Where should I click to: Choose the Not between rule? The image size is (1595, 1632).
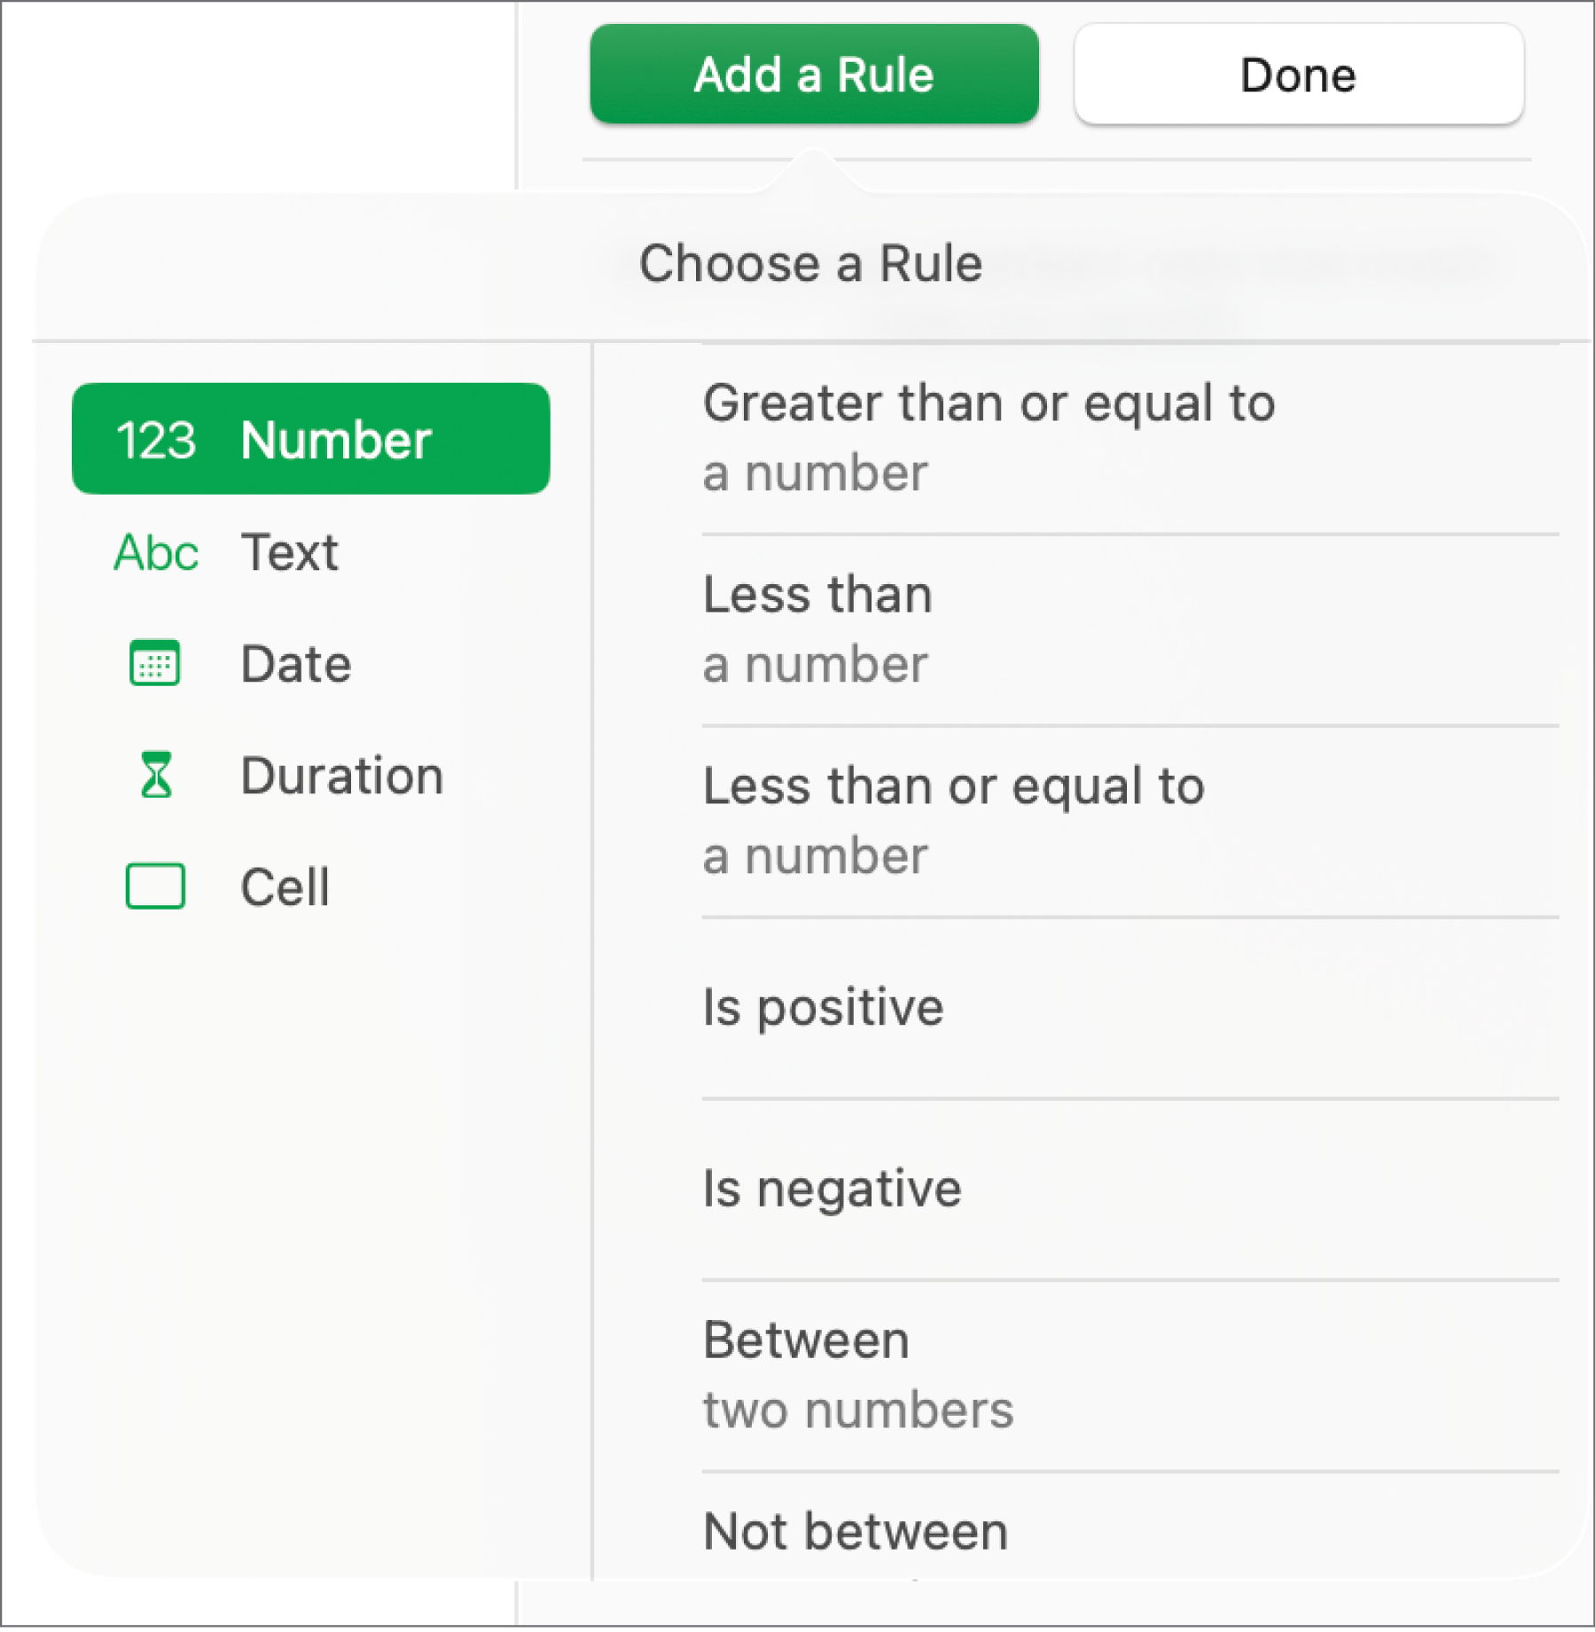click(x=856, y=1532)
